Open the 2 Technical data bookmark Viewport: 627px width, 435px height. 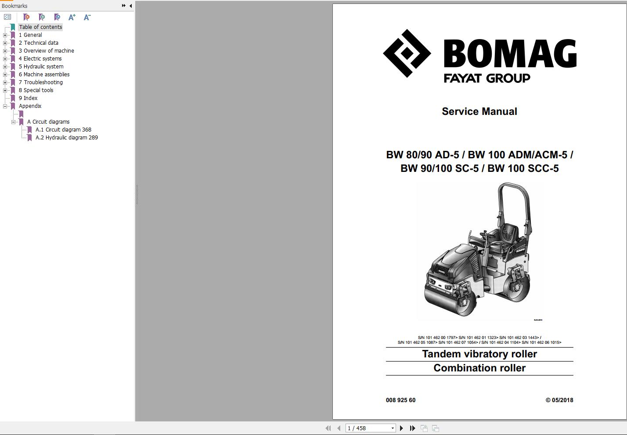coord(39,43)
